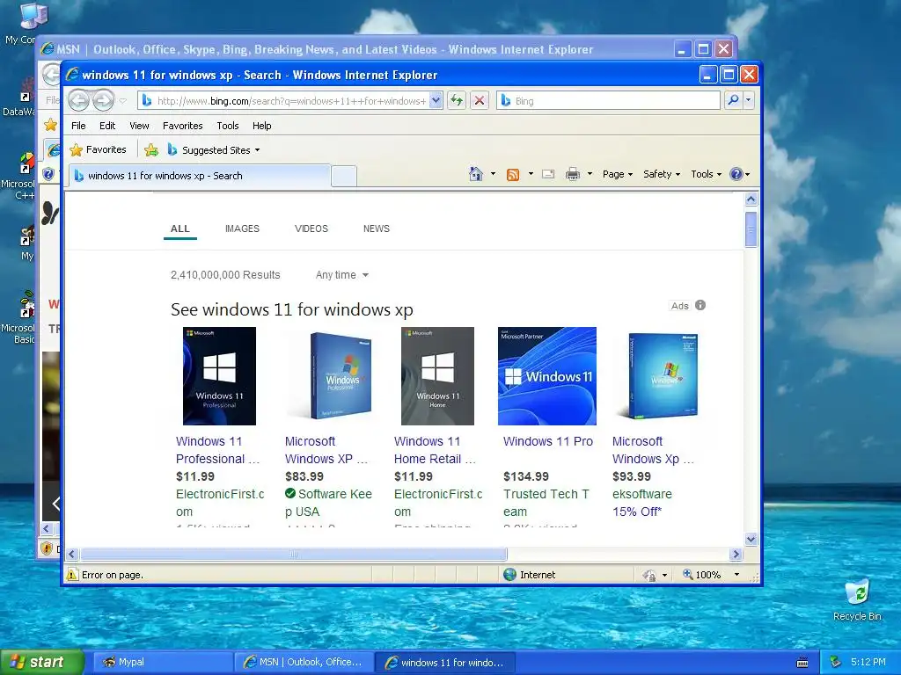Open the File menu
This screenshot has height=675, width=901.
78,126
